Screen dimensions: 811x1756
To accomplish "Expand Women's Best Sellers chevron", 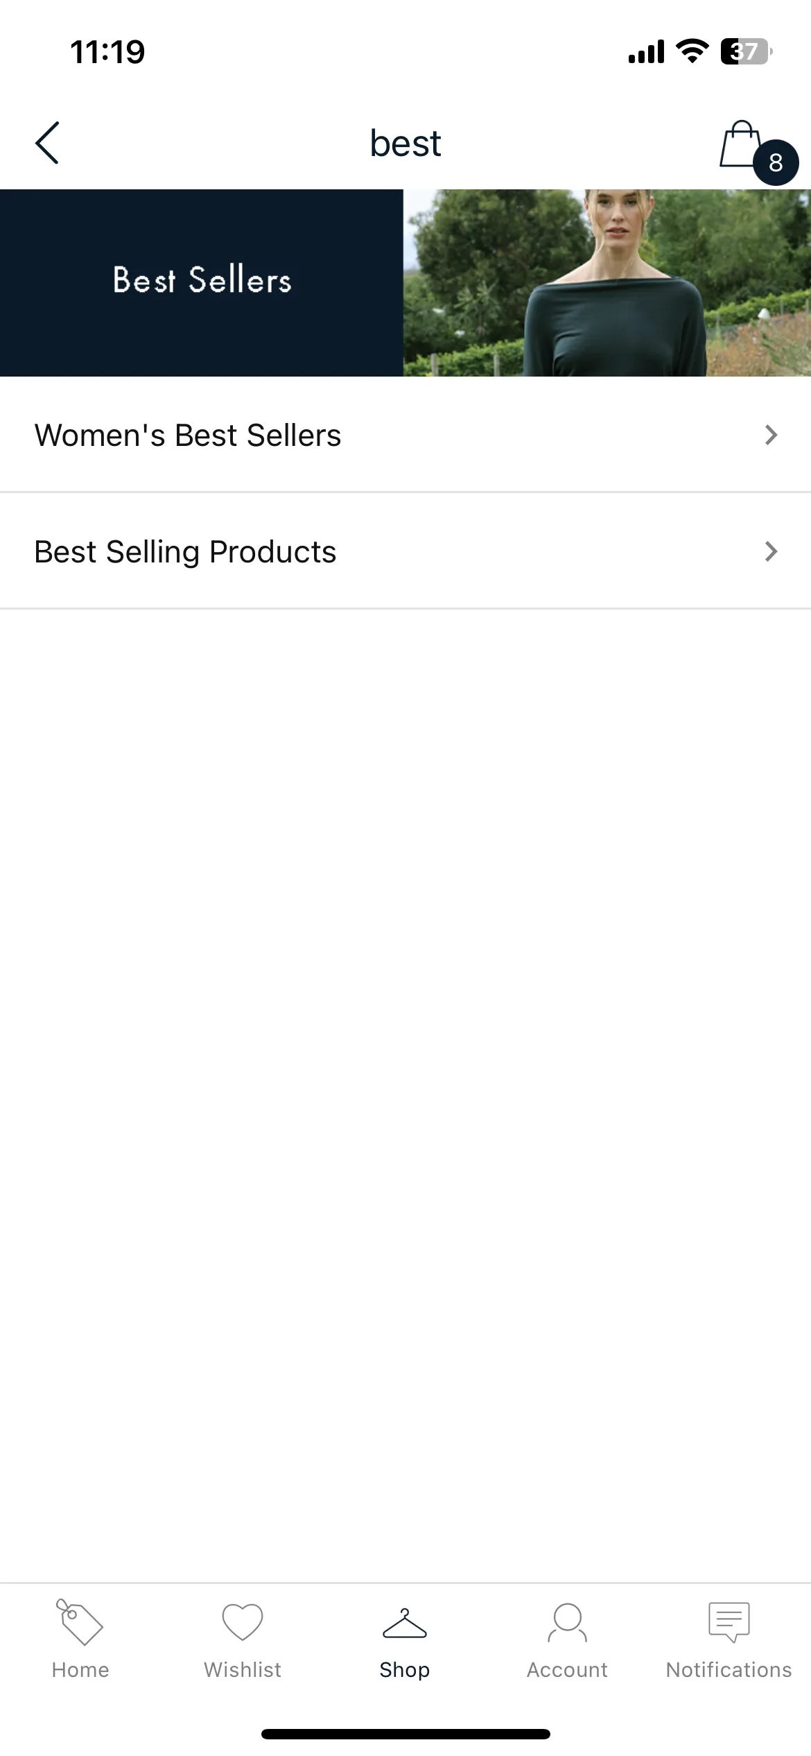I will 771,435.
